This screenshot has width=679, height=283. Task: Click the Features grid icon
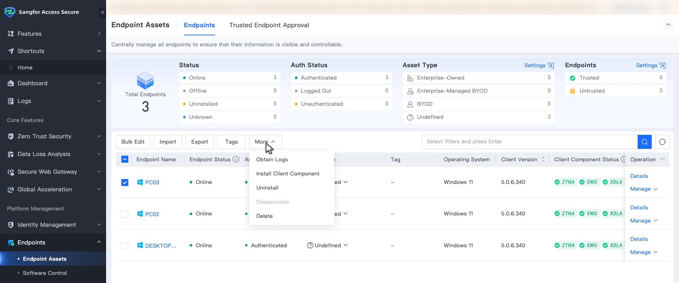pyautogui.click(x=11, y=34)
